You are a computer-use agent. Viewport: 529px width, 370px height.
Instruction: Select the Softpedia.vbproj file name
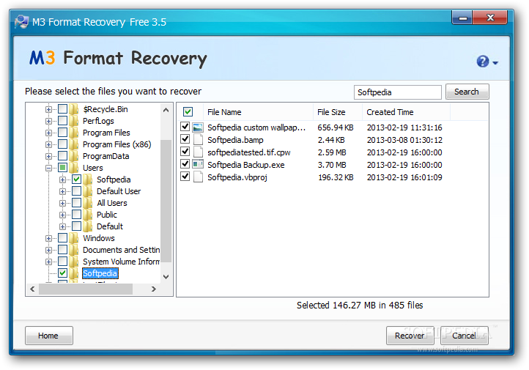pyautogui.click(x=237, y=177)
